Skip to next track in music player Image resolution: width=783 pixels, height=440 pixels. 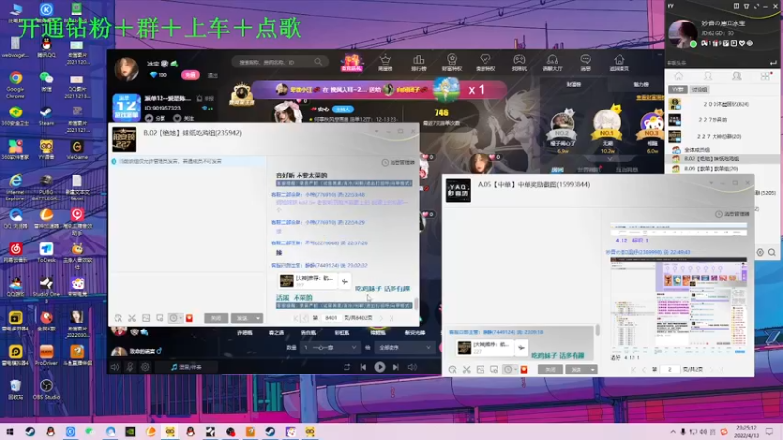point(396,367)
